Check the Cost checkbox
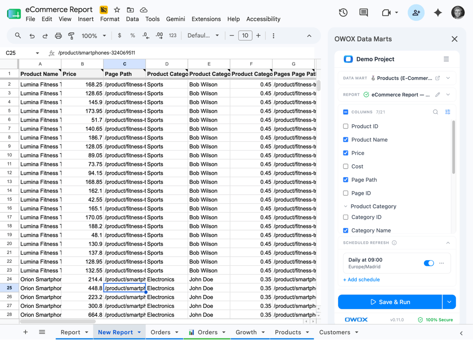The height and width of the screenshot is (340, 473). (346, 166)
